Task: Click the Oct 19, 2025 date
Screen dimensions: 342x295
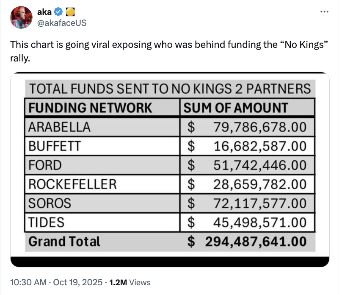Action: pyautogui.click(x=80, y=282)
